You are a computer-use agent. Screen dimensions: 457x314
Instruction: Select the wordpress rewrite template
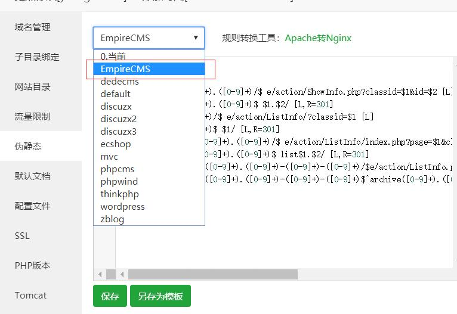point(122,206)
